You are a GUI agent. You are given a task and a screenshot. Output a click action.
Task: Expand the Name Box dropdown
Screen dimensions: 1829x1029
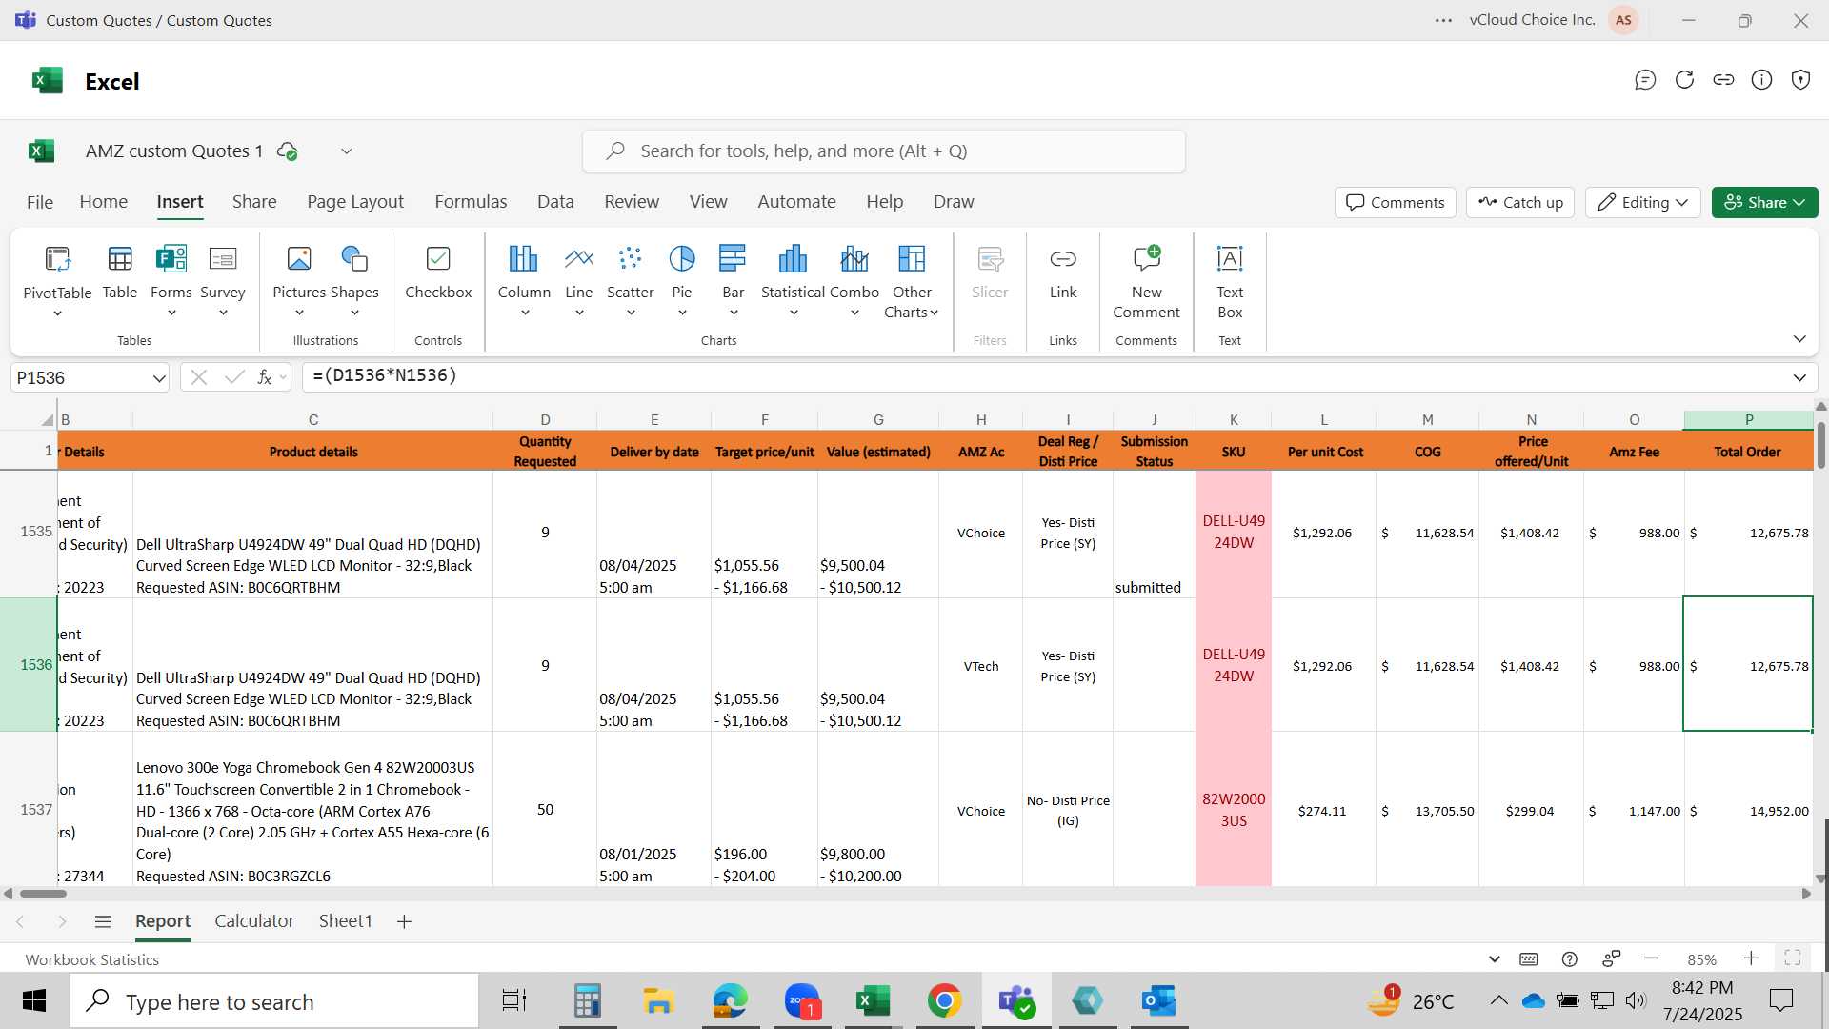tap(158, 378)
